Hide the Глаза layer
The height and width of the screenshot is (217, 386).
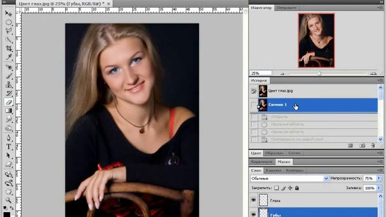pyautogui.click(x=253, y=200)
